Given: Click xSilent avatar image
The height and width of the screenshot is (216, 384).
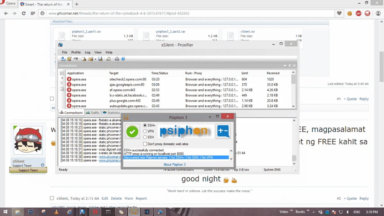Looking at the screenshot, I should 28,140.
